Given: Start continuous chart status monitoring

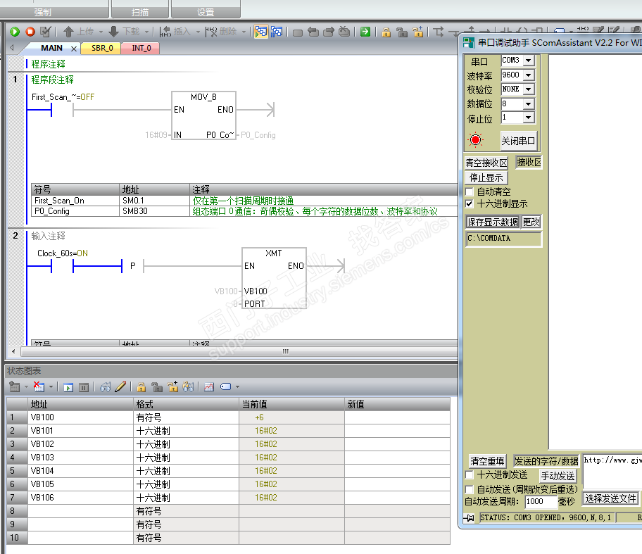Looking at the screenshot, I should click(68, 387).
